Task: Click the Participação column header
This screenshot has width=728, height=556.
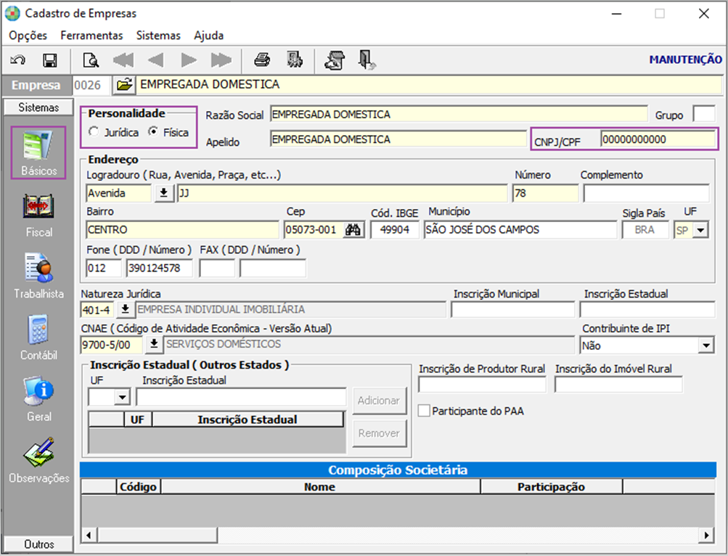Action: tap(551, 487)
